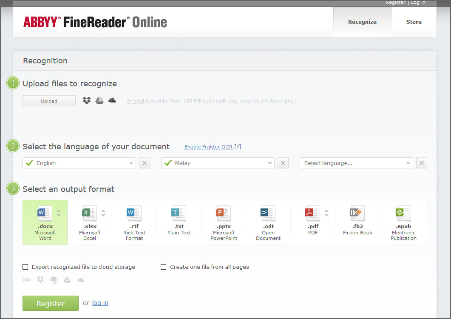Switch to the Recognize tab
451x319 pixels.
point(363,22)
